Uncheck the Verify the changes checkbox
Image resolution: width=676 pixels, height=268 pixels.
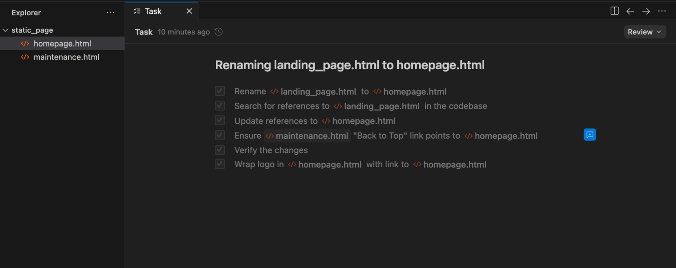click(220, 150)
